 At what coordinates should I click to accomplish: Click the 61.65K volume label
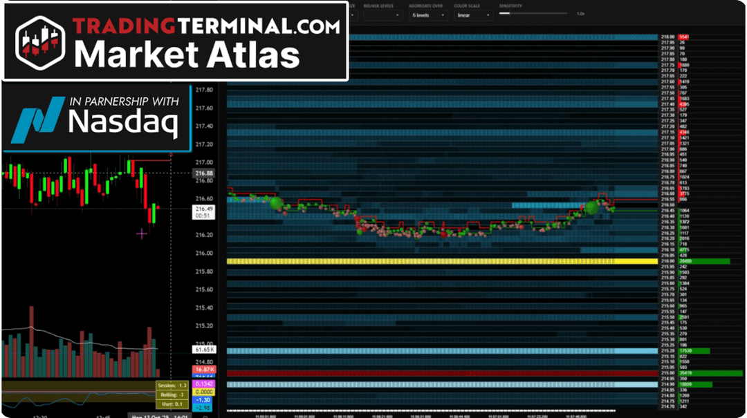(205, 351)
